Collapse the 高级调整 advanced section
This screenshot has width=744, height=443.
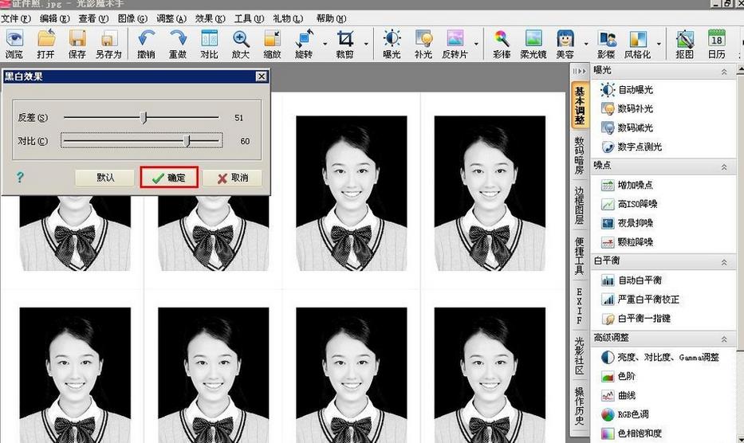[x=724, y=338]
